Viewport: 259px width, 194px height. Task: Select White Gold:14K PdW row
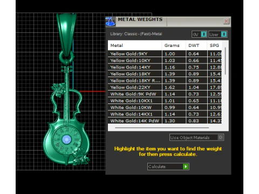[165, 121]
